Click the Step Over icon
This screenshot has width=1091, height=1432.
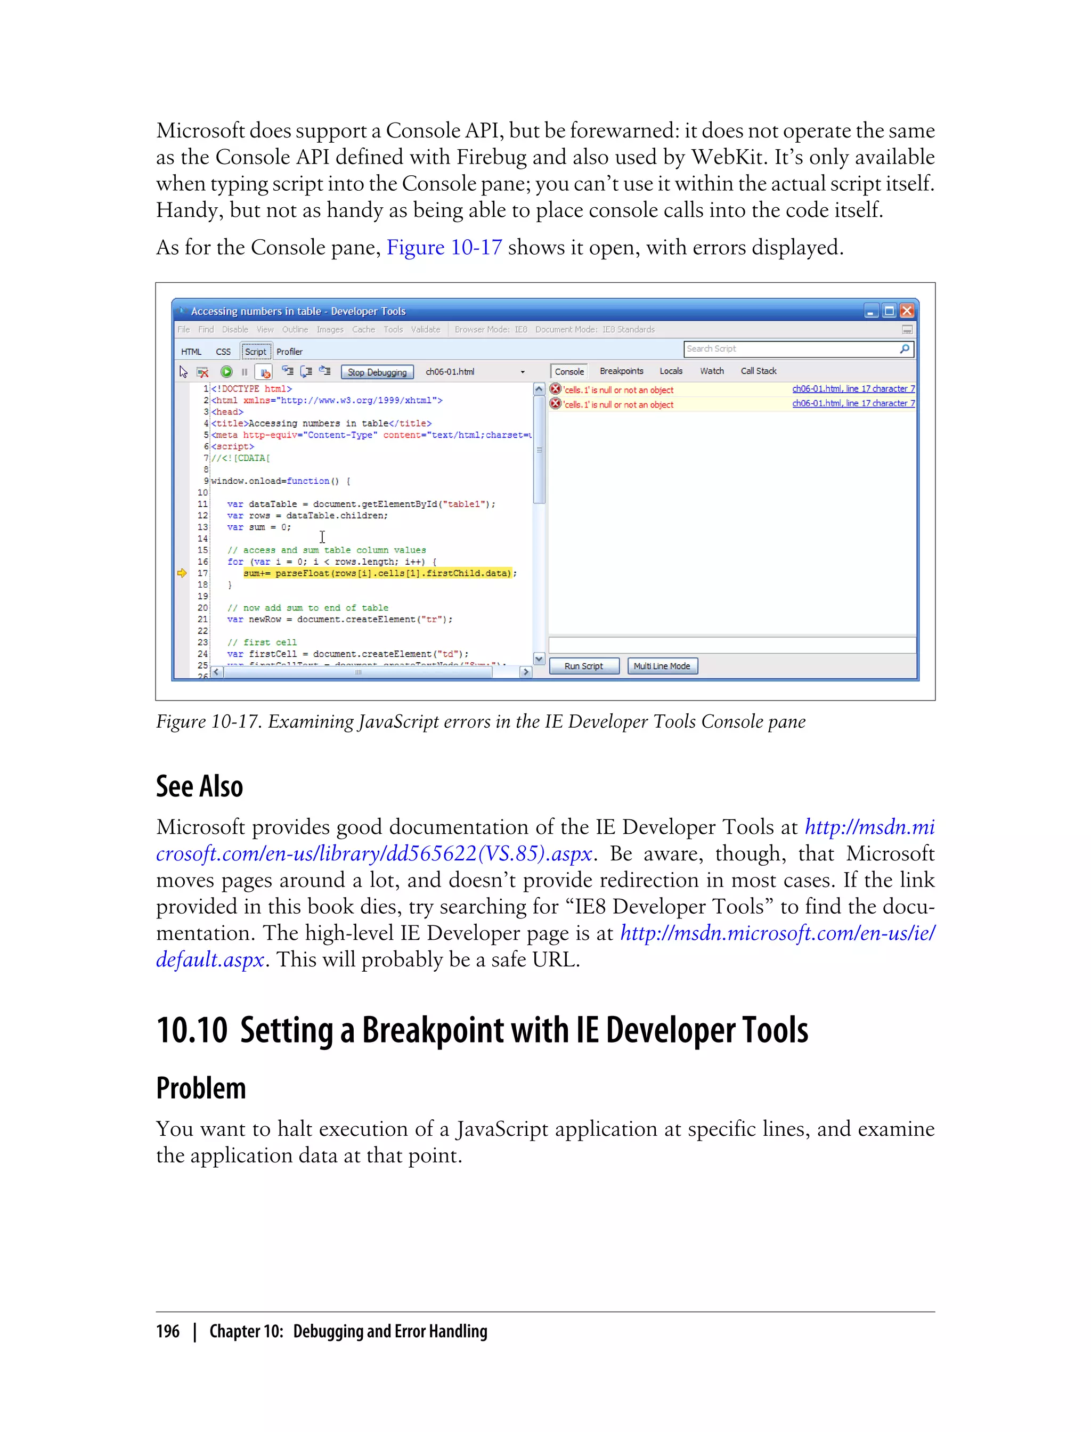pyautogui.click(x=306, y=371)
